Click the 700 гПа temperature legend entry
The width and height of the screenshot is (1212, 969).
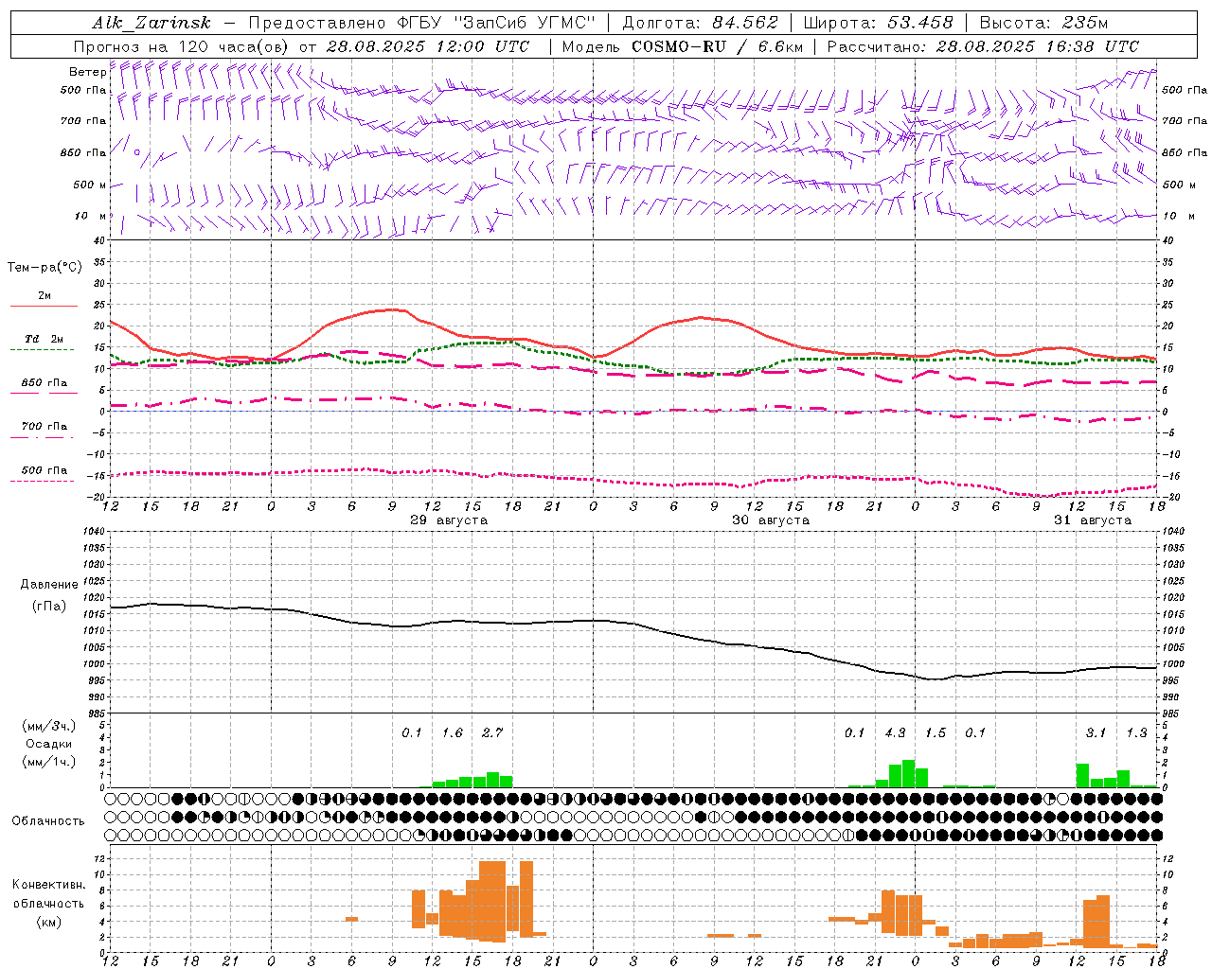click(44, 427)
